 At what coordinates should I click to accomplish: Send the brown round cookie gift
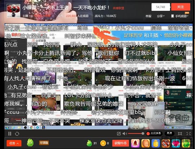click(x=146, y=143)
